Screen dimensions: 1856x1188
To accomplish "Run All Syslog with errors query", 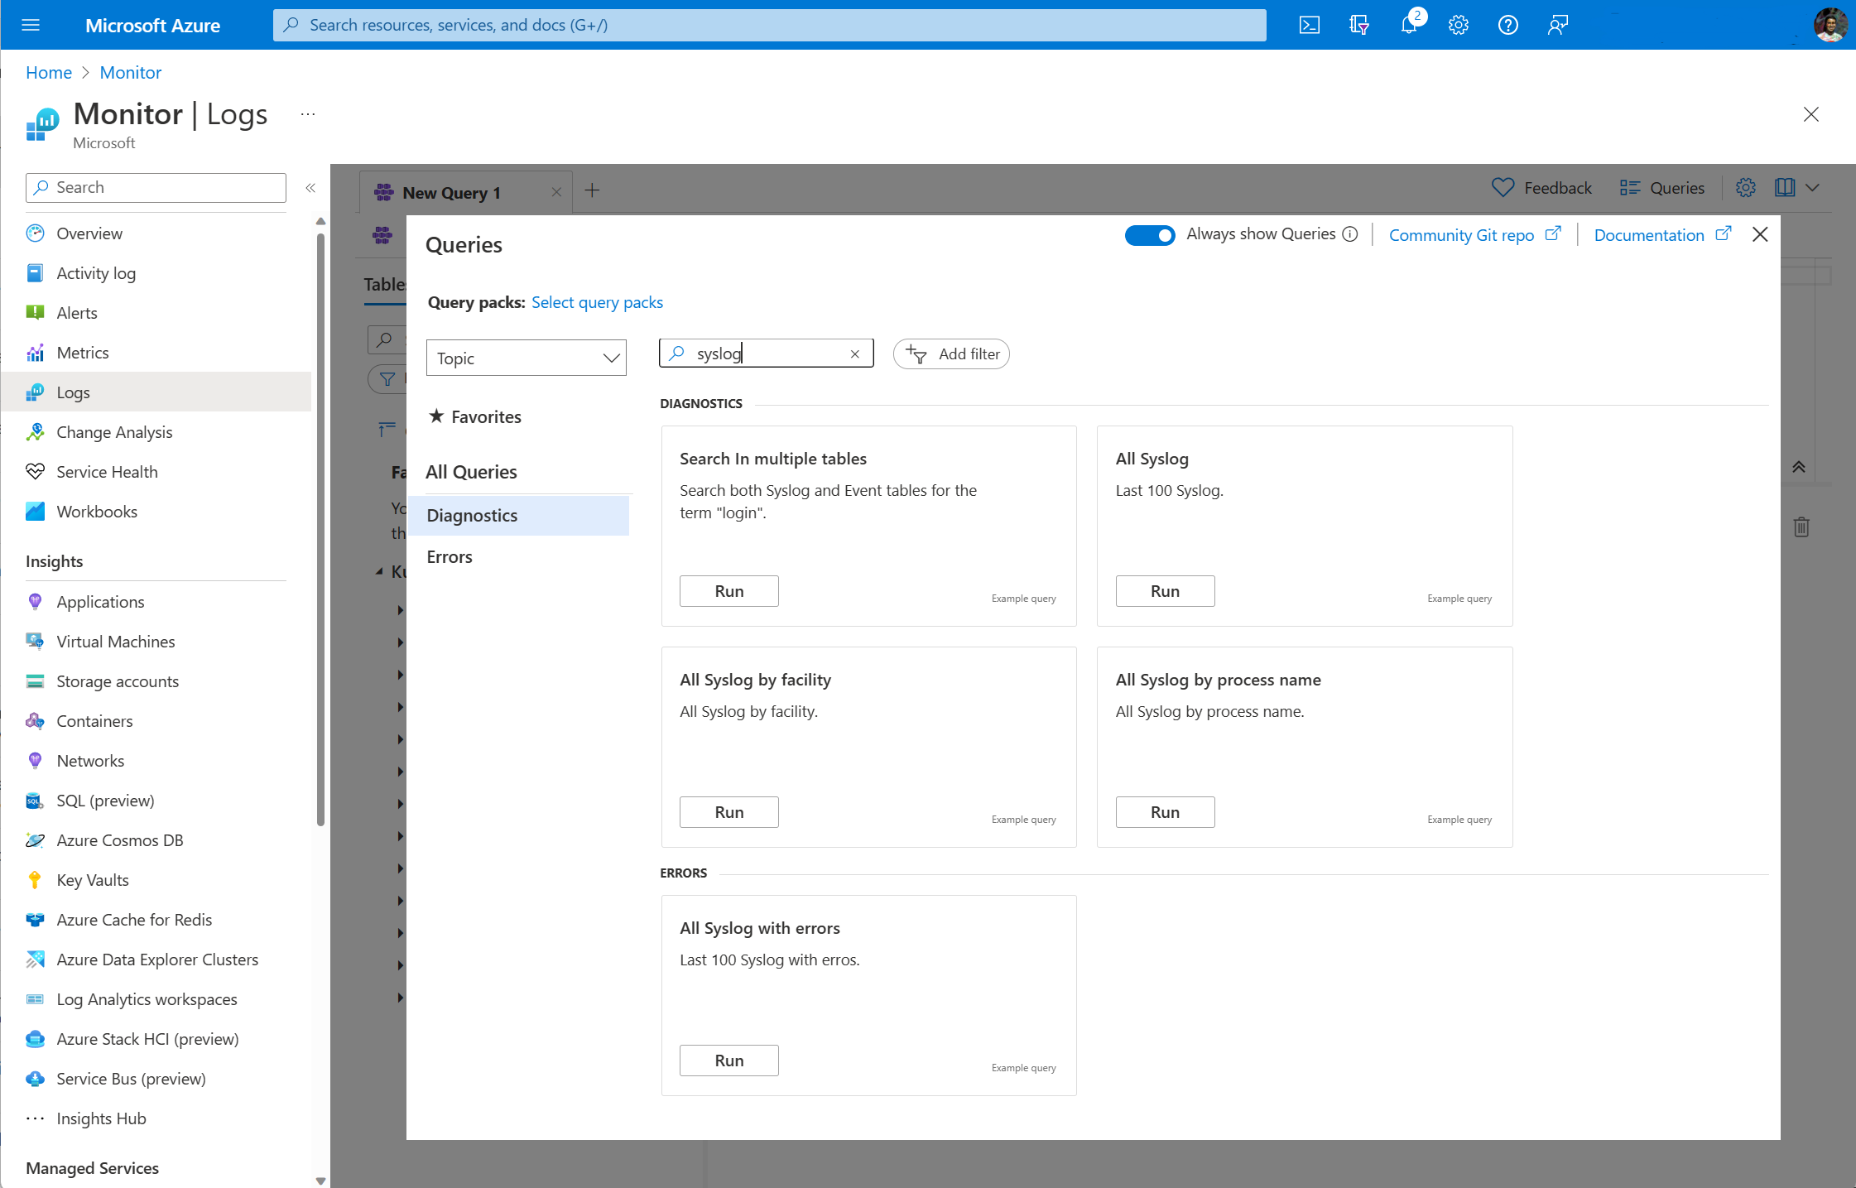I will [x=729, y=1061].
